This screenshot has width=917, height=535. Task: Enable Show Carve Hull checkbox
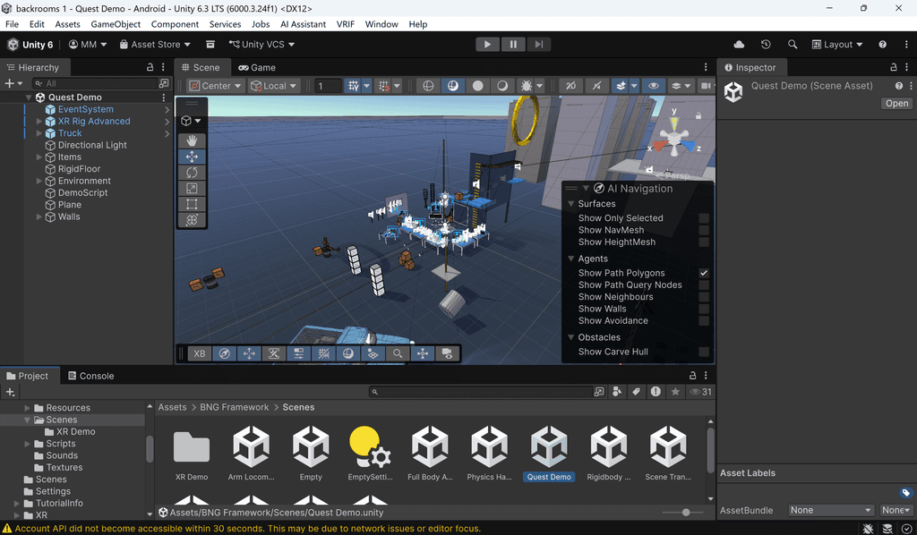coord(704,352)
